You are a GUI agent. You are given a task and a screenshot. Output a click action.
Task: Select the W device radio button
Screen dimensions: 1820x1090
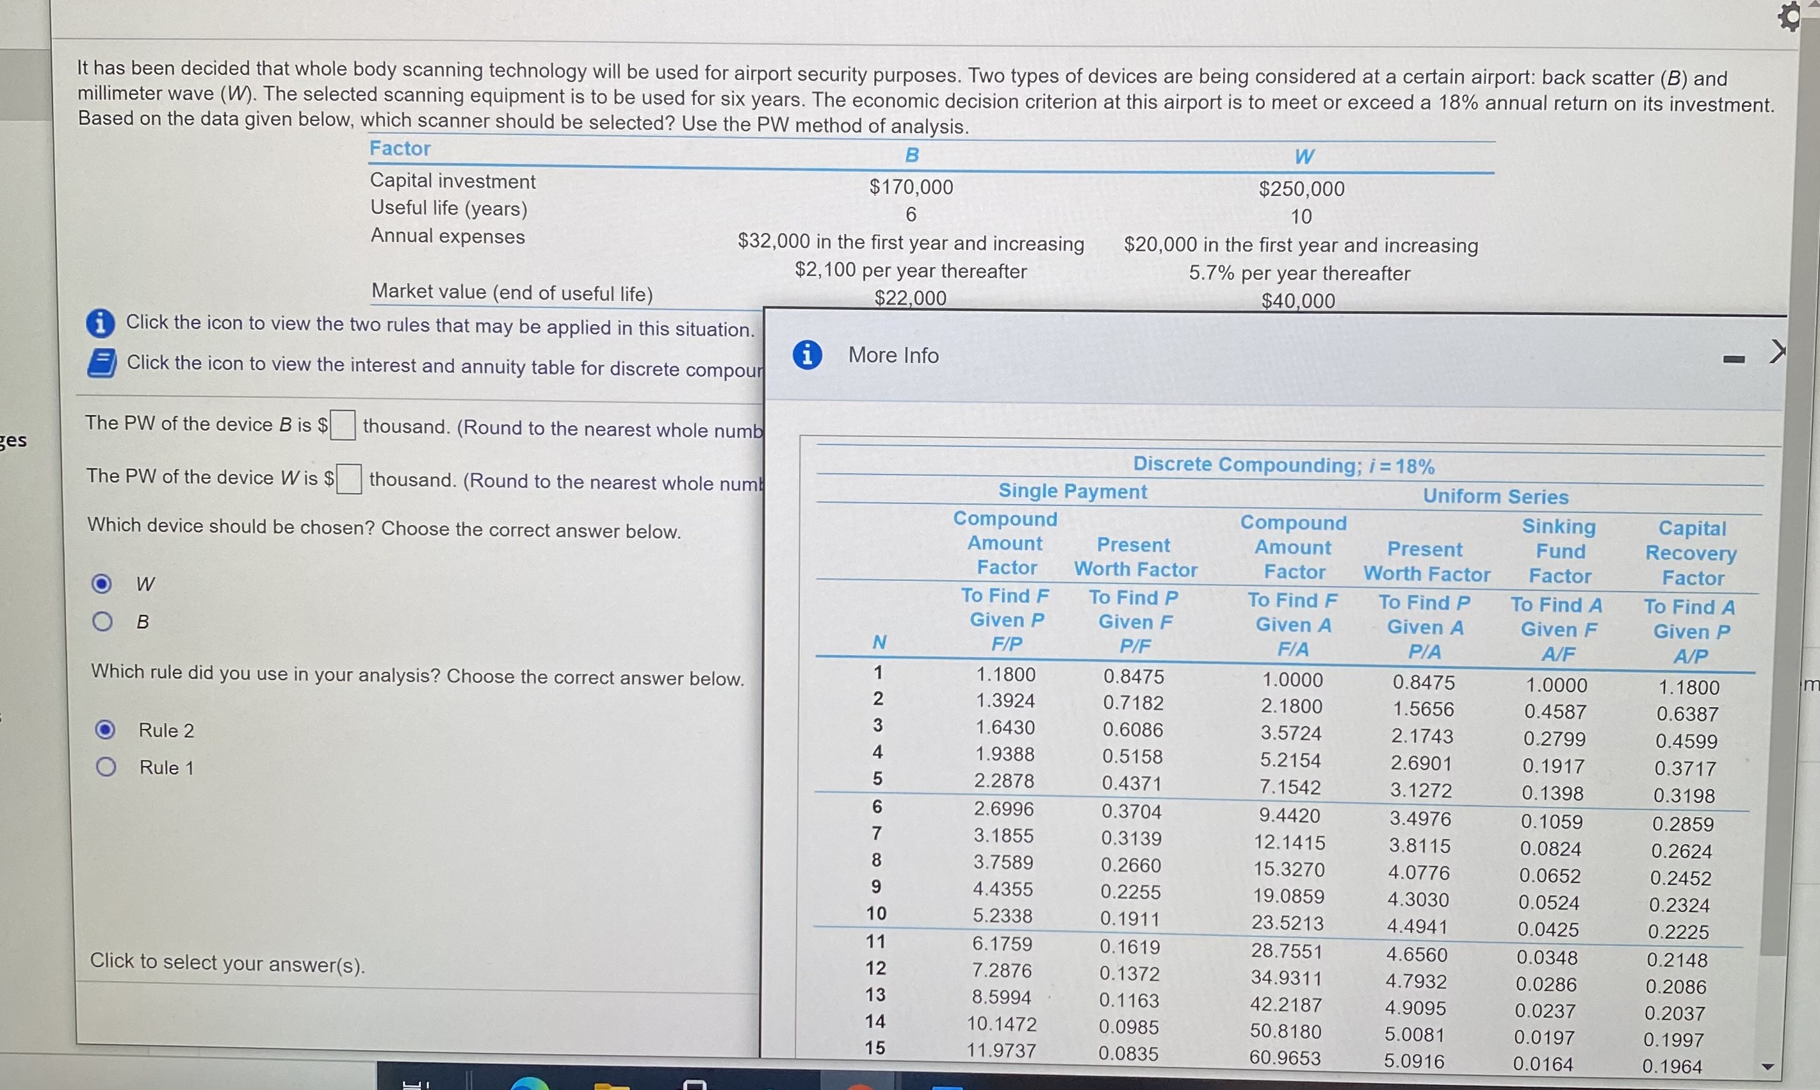(x=101, y=583)
